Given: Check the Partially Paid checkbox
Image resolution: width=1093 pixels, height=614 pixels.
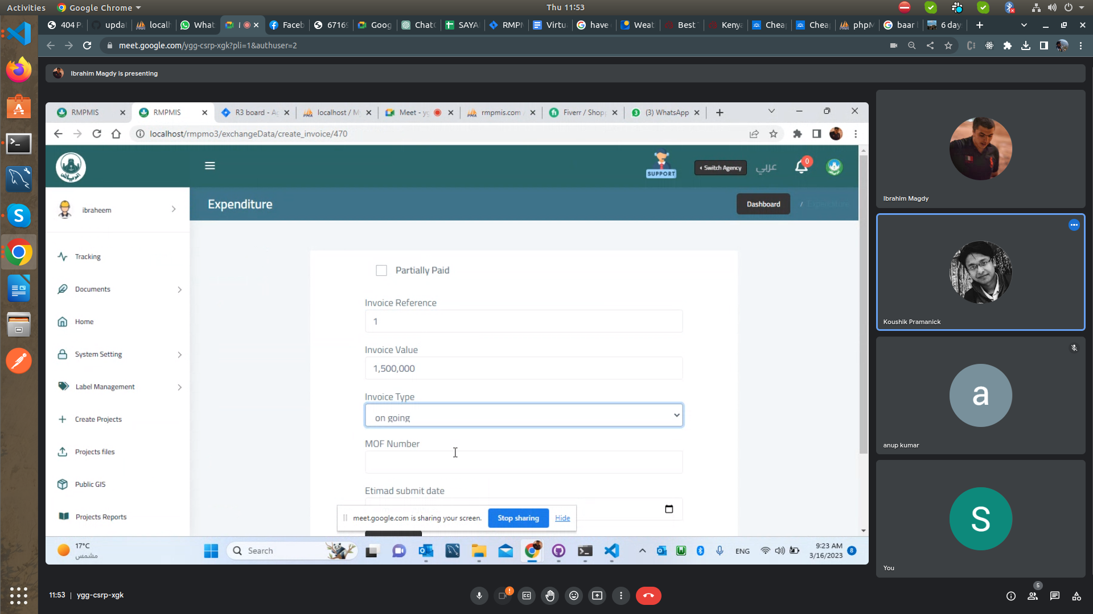Looking at the screenshot, I should tap(381, 271).
